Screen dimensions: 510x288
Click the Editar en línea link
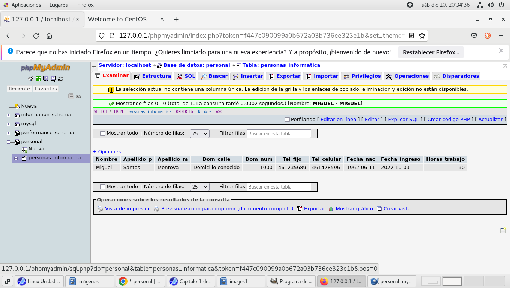(338, 120)
